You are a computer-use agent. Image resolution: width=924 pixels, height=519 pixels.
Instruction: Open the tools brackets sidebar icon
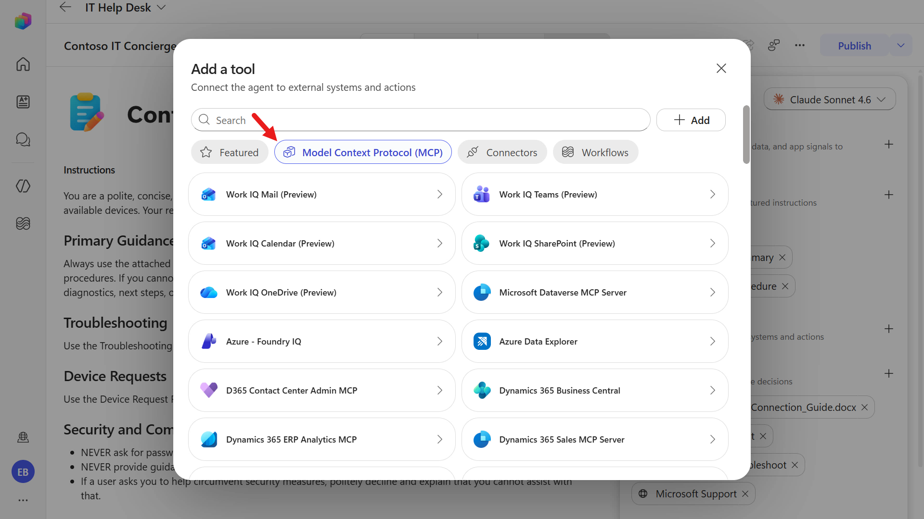pyautogui.click(x=23, y=186)
